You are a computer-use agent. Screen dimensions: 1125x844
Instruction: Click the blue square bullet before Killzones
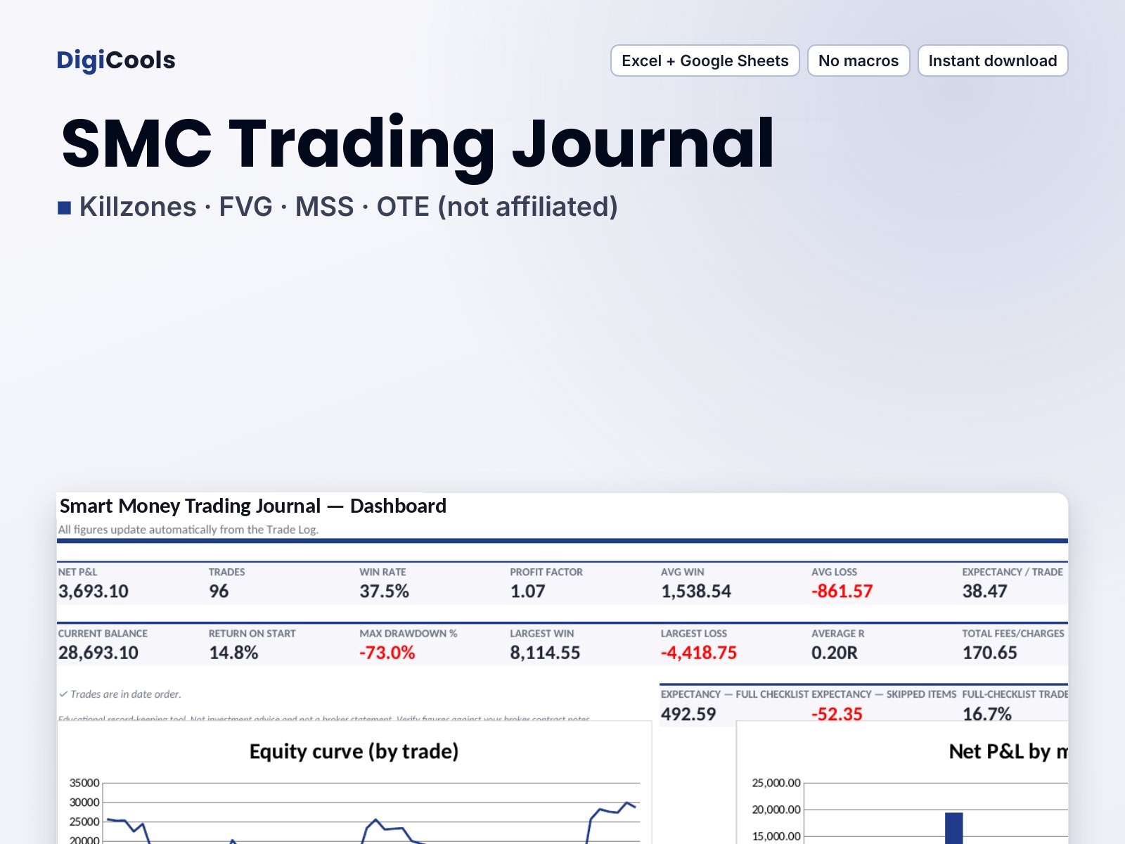[x=65, y=207]
